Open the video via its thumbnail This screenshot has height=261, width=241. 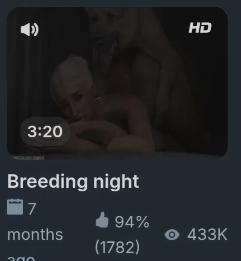click(117, 83)
